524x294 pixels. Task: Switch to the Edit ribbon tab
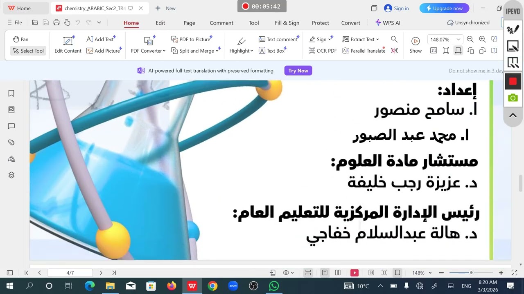pos(160,23)
